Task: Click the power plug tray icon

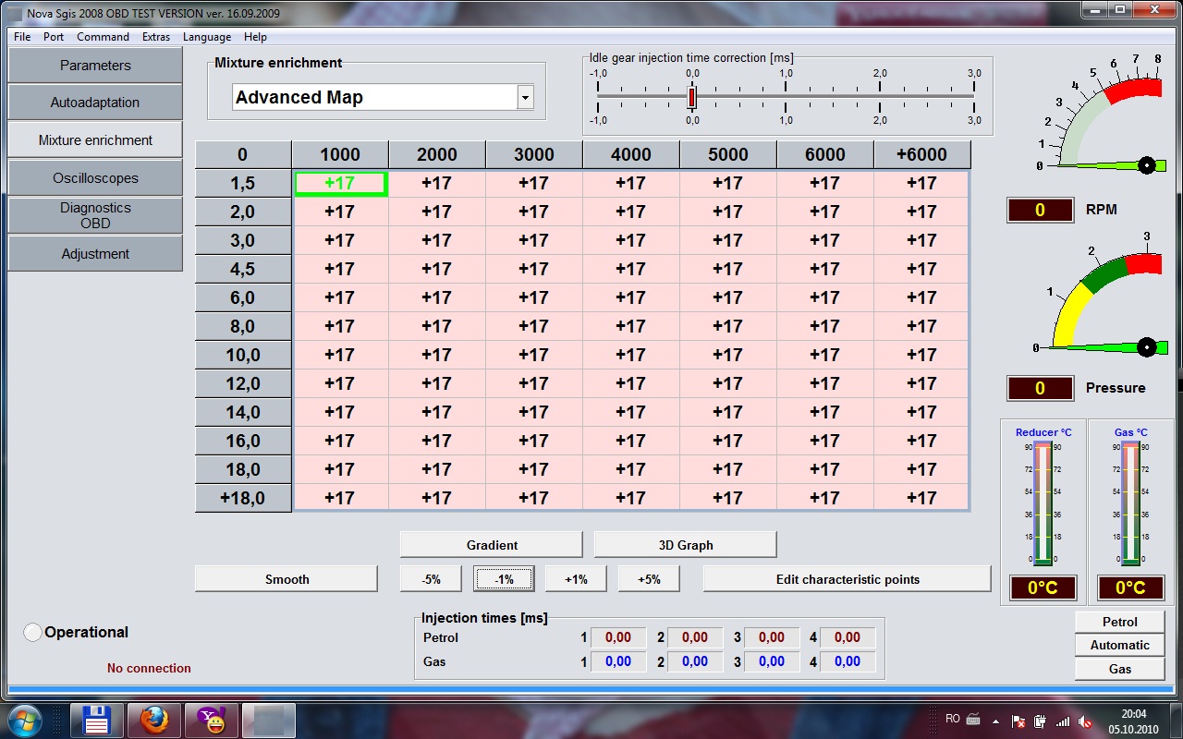Action: [x=1041, y=721]
